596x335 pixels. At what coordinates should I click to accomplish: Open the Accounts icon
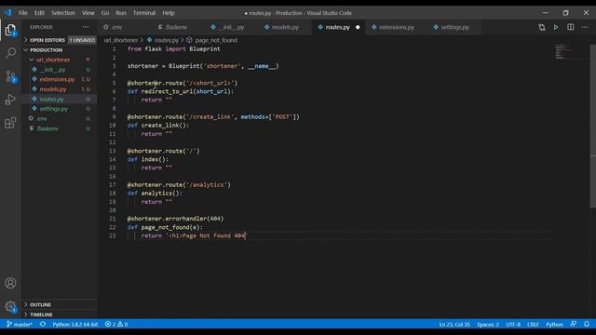[x=10, y=283]
